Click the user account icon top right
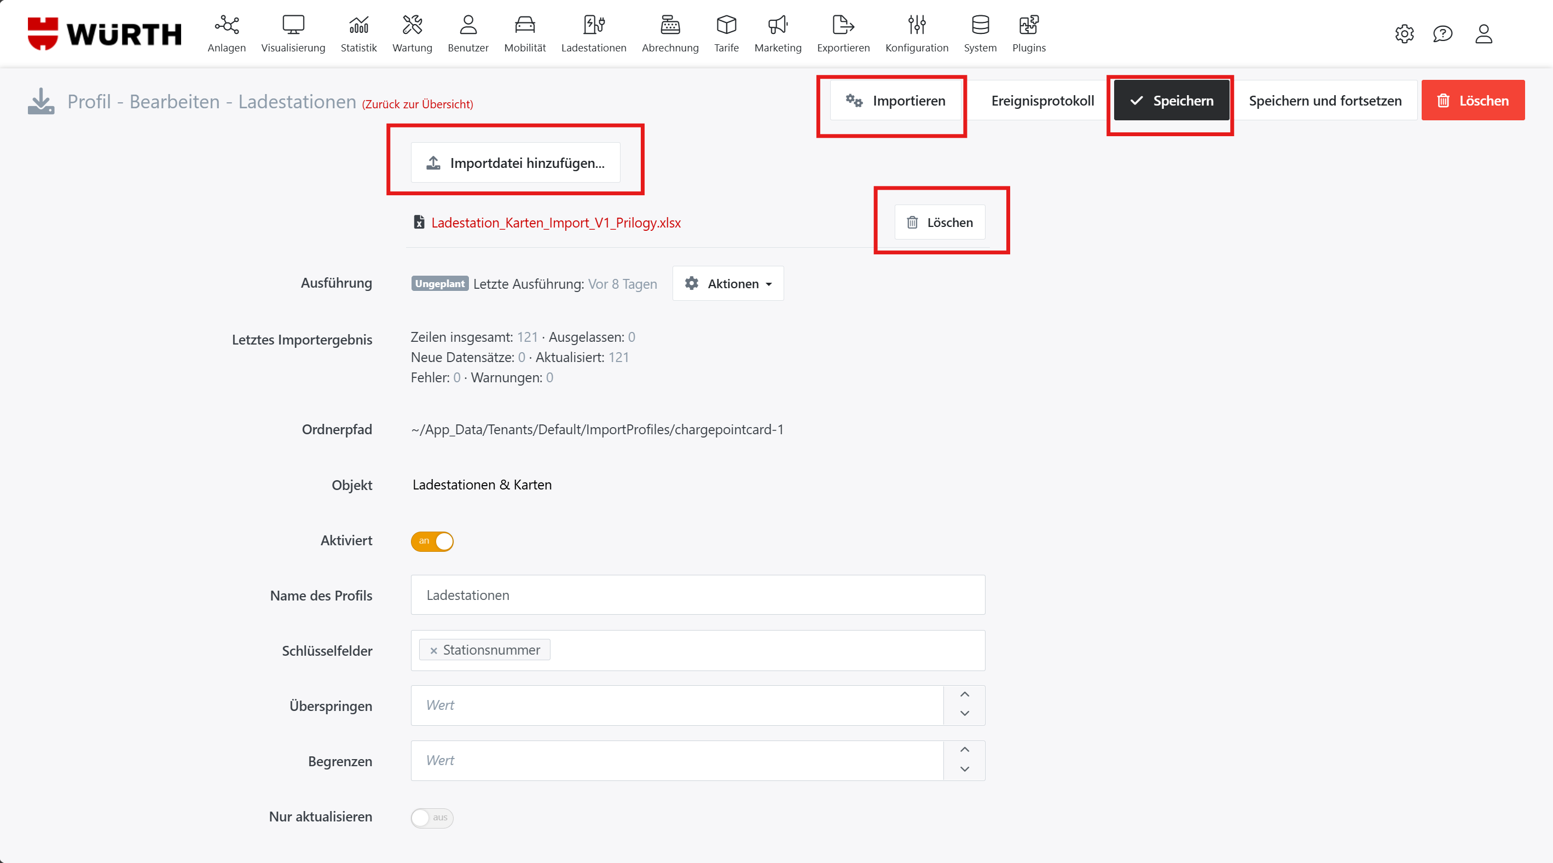The width and height of the screenshot is (1553, 863). point(1483,34)
